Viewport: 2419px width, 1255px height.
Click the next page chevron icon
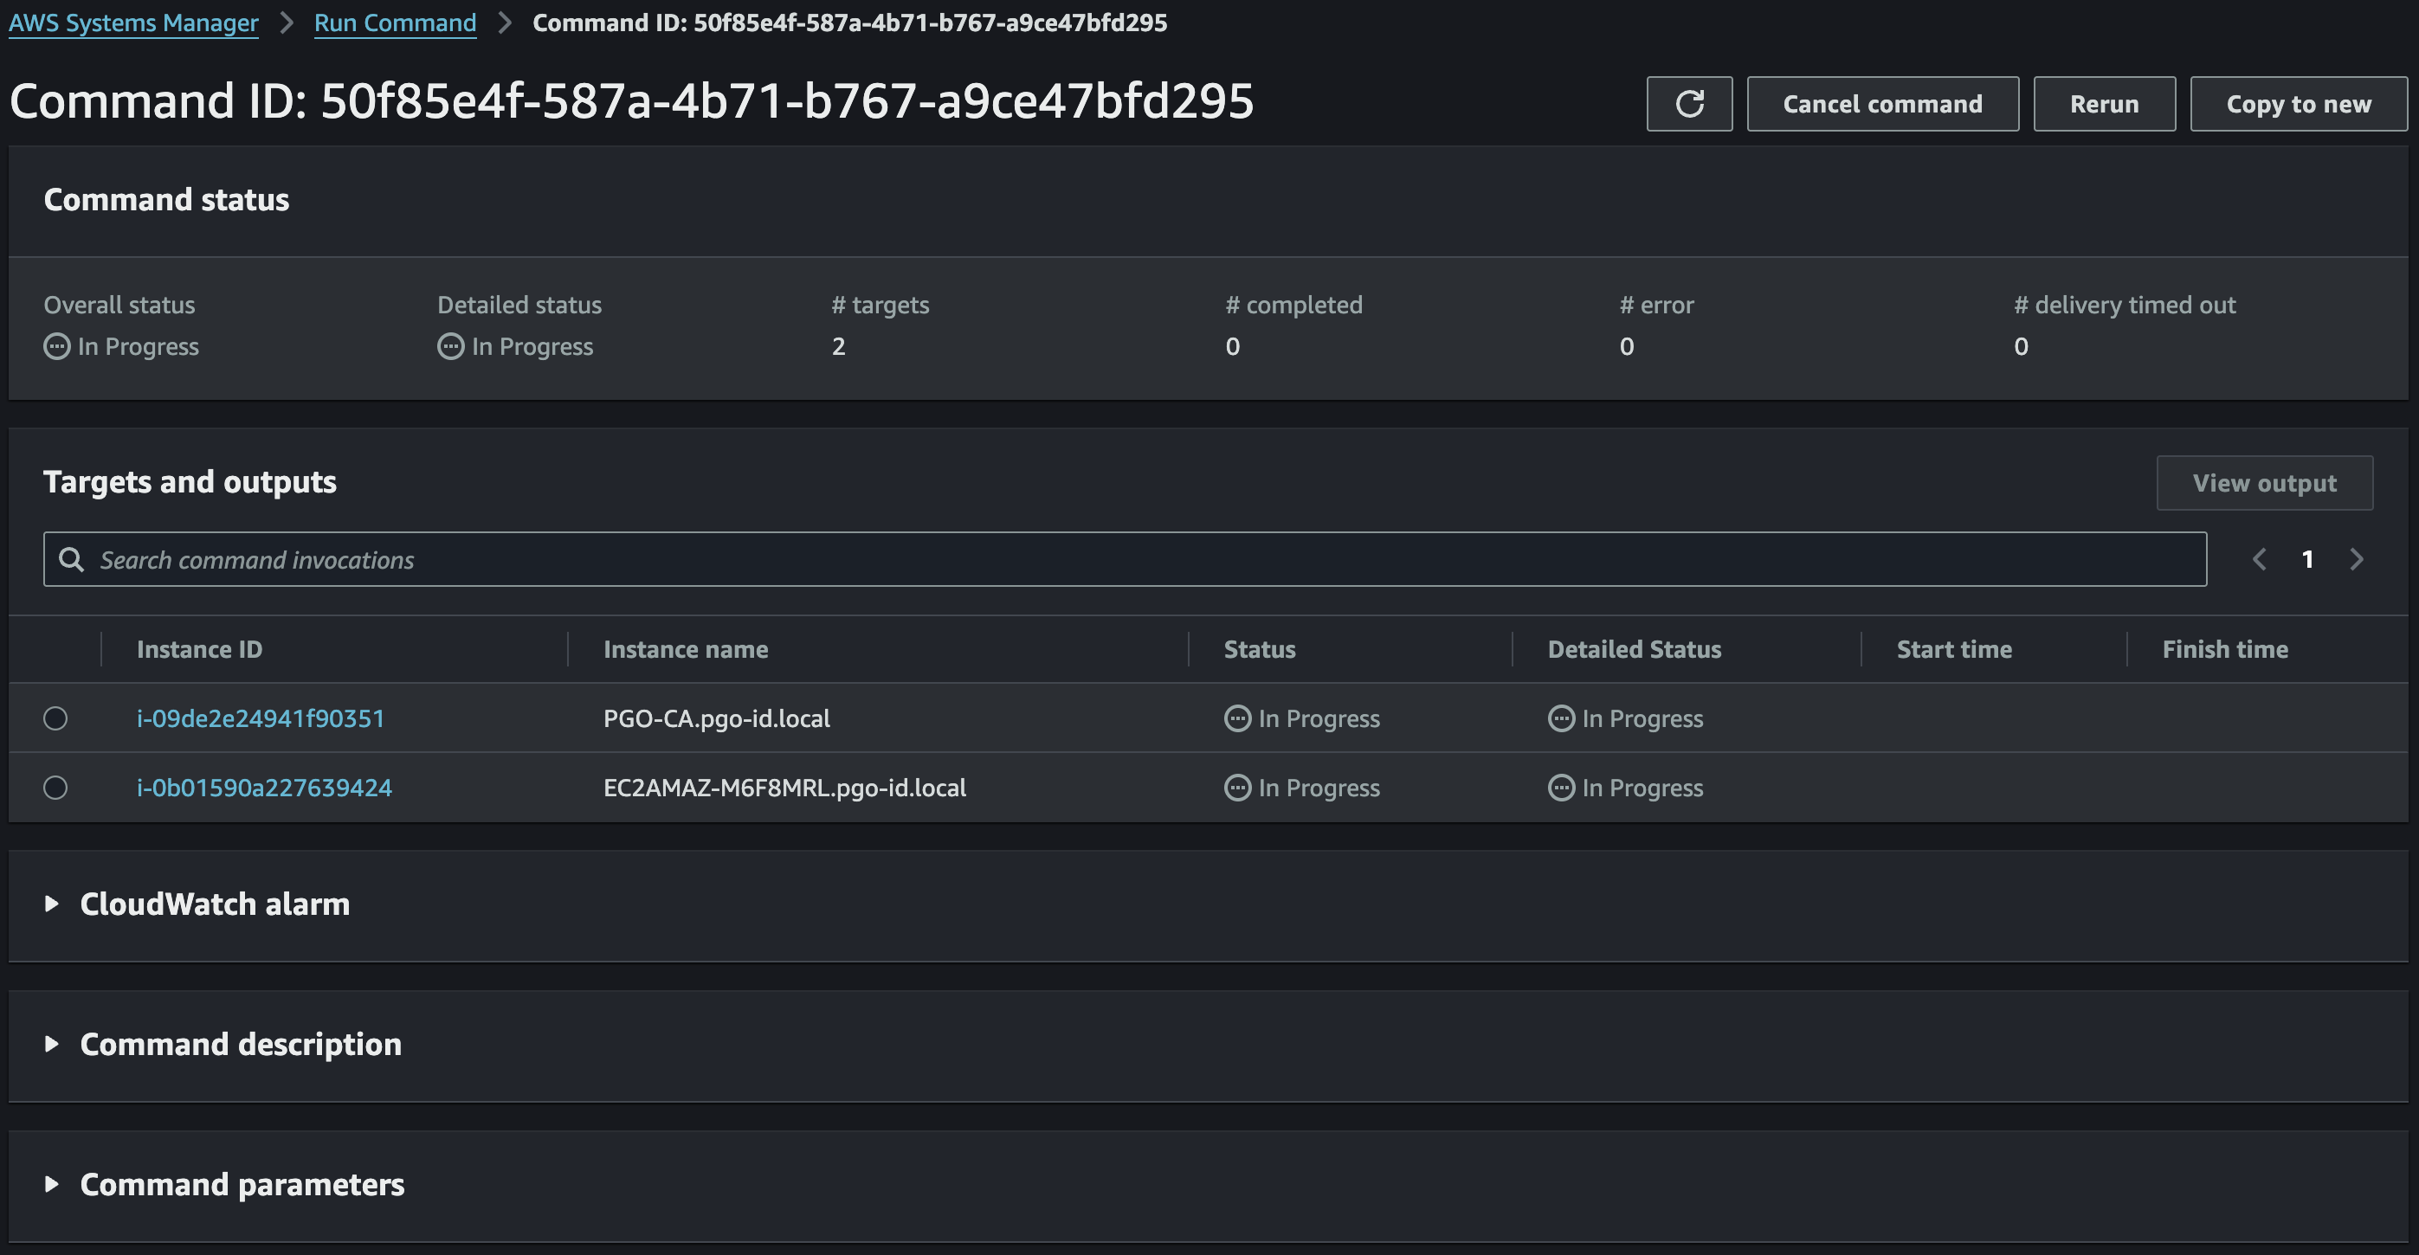[2357, 558]
